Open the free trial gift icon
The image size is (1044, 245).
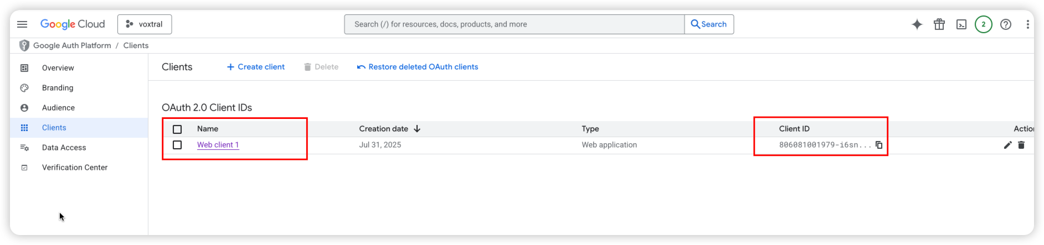click(x=939, y=24)
